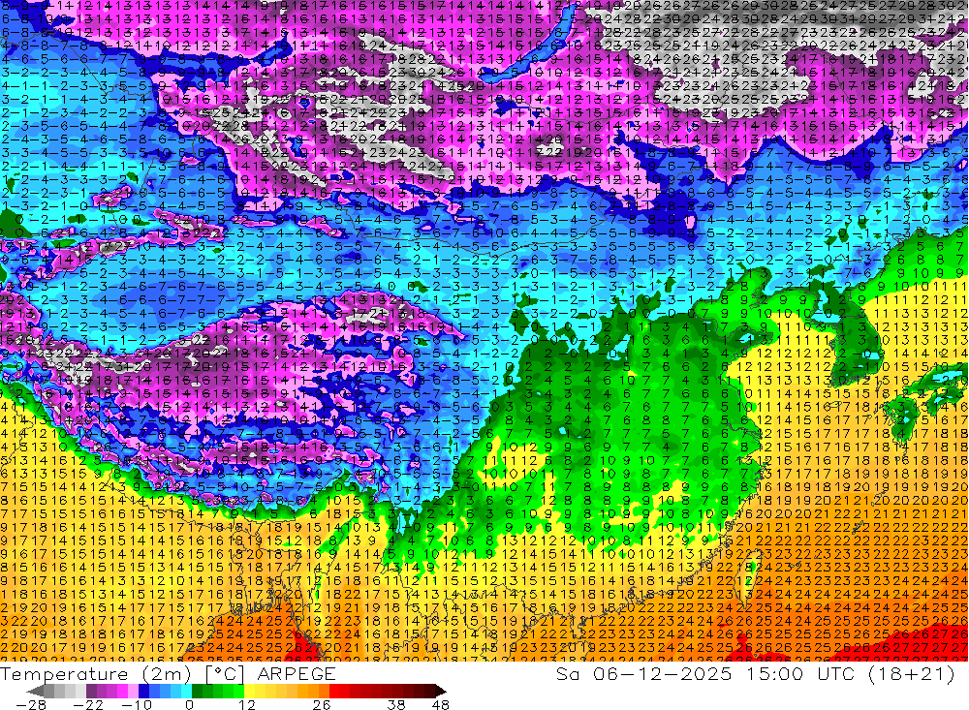The image size is (969, 710).
Task: Click the yellow swatch at 12 on legend
Action: pos(250,692)
